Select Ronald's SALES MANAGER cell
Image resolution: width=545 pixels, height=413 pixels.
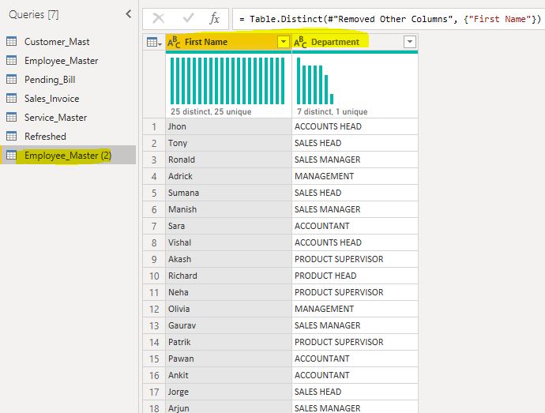point(355,160)
